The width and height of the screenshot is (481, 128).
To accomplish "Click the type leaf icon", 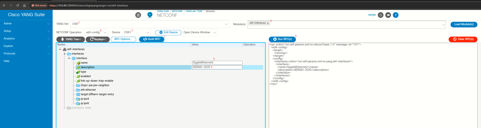I will pyautogui.click(x=78, y=72).
